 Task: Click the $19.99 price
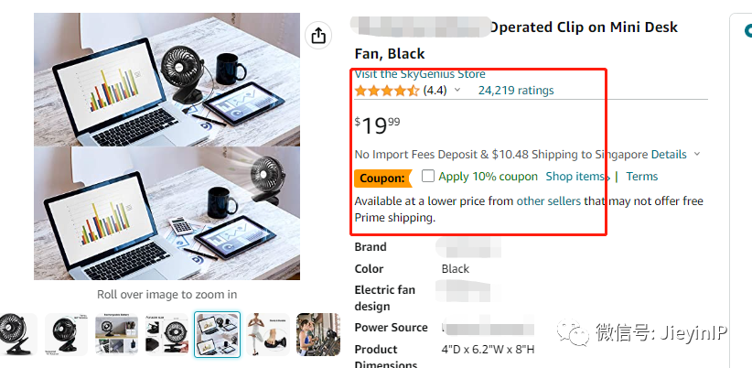point(378,125)
